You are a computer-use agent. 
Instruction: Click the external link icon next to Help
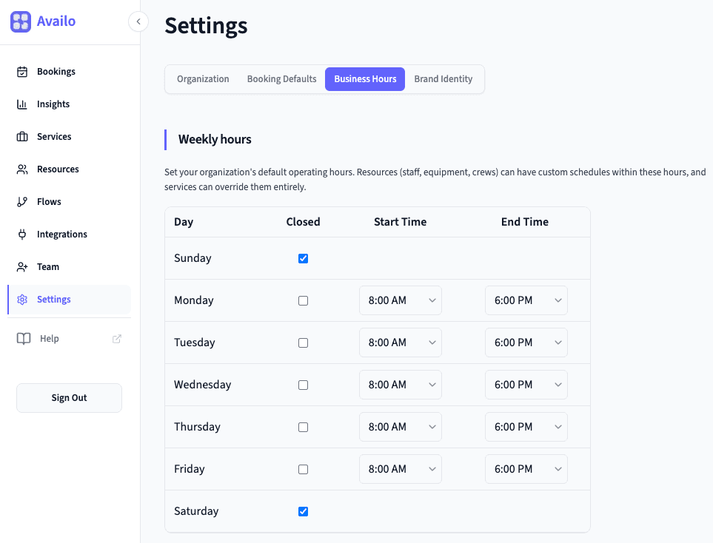[x=116, y=338]
